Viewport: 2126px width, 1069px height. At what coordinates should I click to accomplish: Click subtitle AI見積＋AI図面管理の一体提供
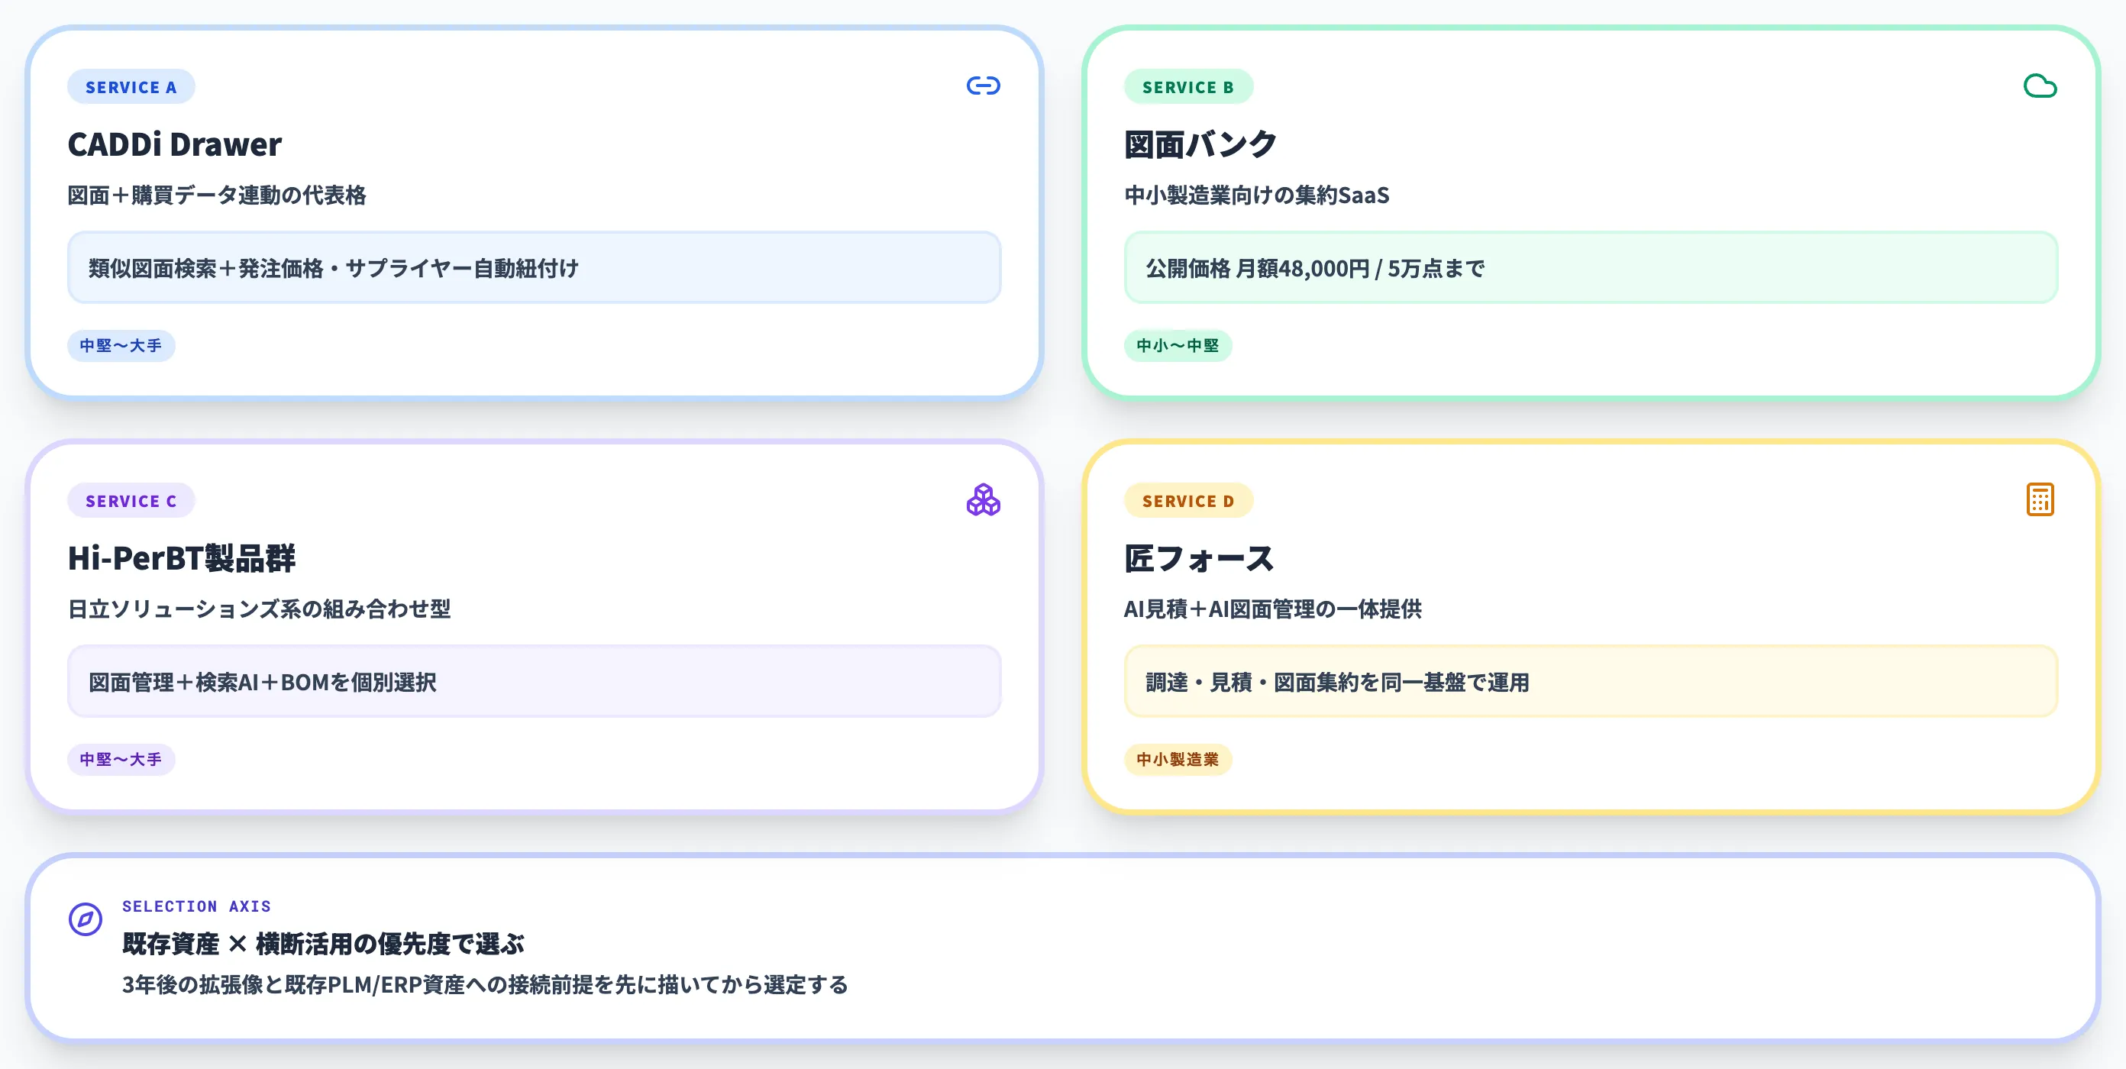[1273, 609]
